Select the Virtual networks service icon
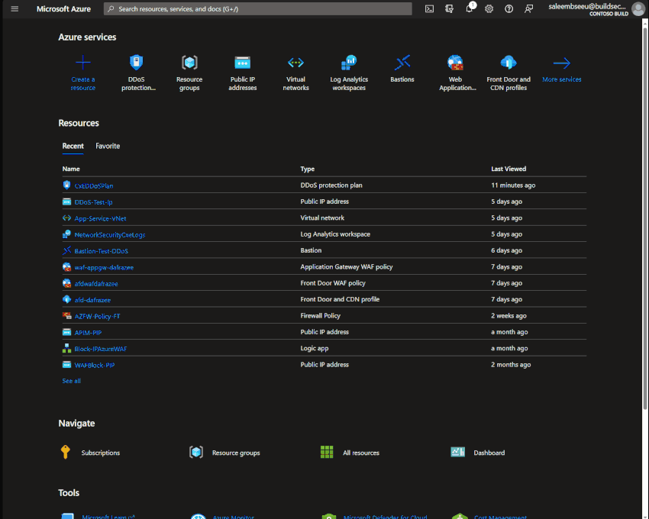This screenshot has height=519, width=649. coord(295,63)
